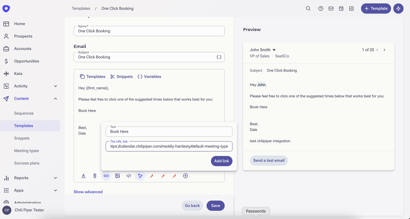
Task: Click the text formatting icon in editor toolbar
Action: [x=84, y=176]
